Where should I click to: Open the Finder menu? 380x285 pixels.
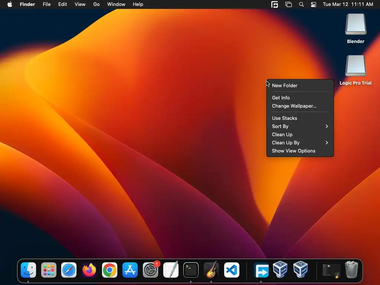[x=27, y=4]
